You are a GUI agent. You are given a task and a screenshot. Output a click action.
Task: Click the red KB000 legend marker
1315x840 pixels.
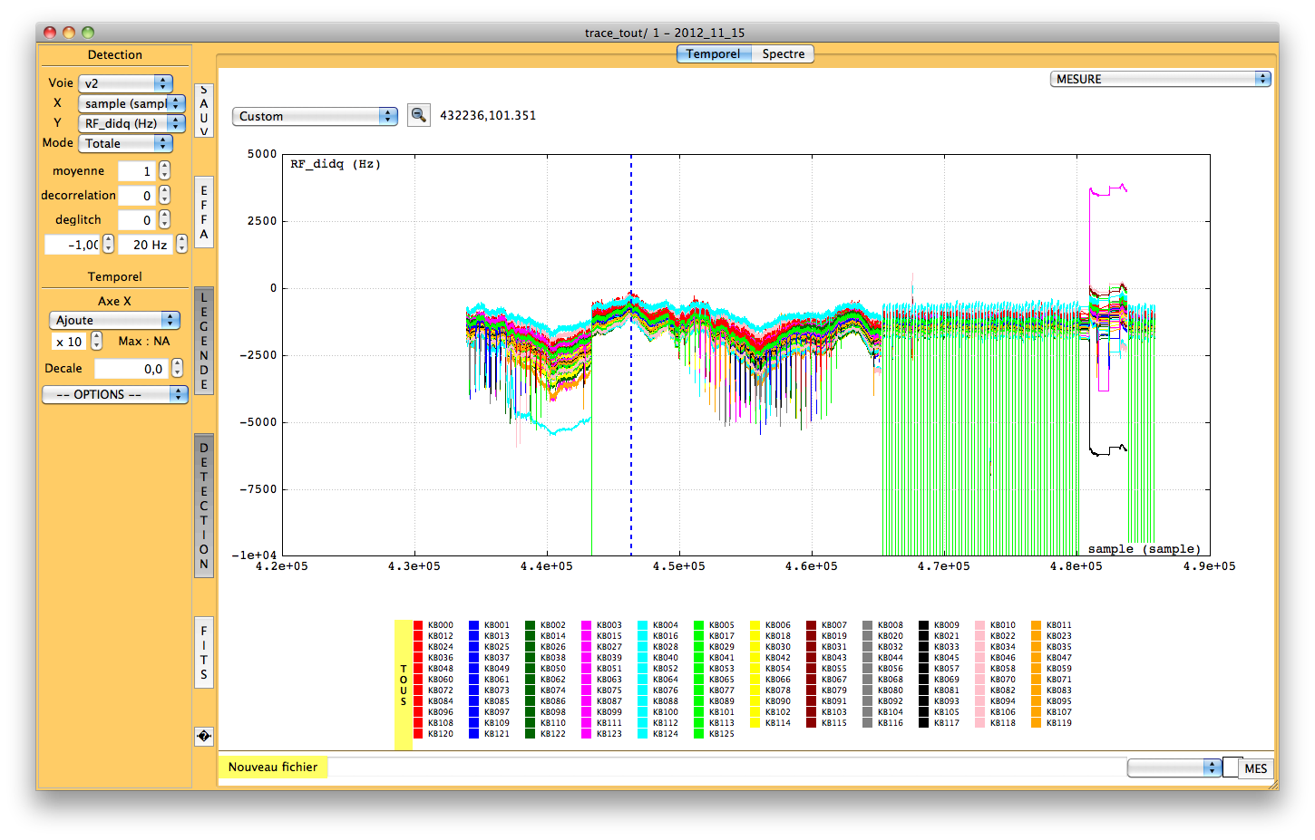(418, 625)
